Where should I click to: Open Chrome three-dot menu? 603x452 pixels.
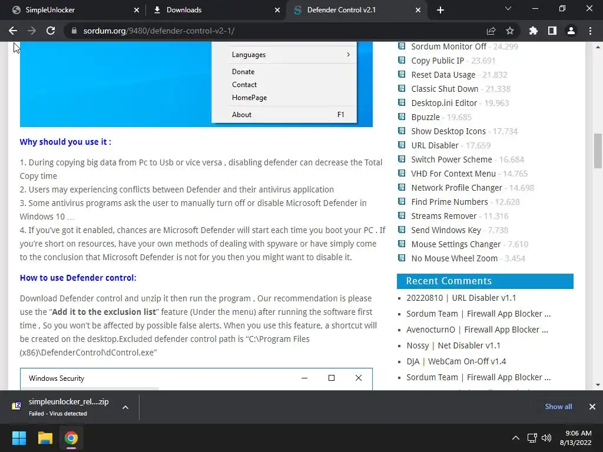tap(590, 31)
